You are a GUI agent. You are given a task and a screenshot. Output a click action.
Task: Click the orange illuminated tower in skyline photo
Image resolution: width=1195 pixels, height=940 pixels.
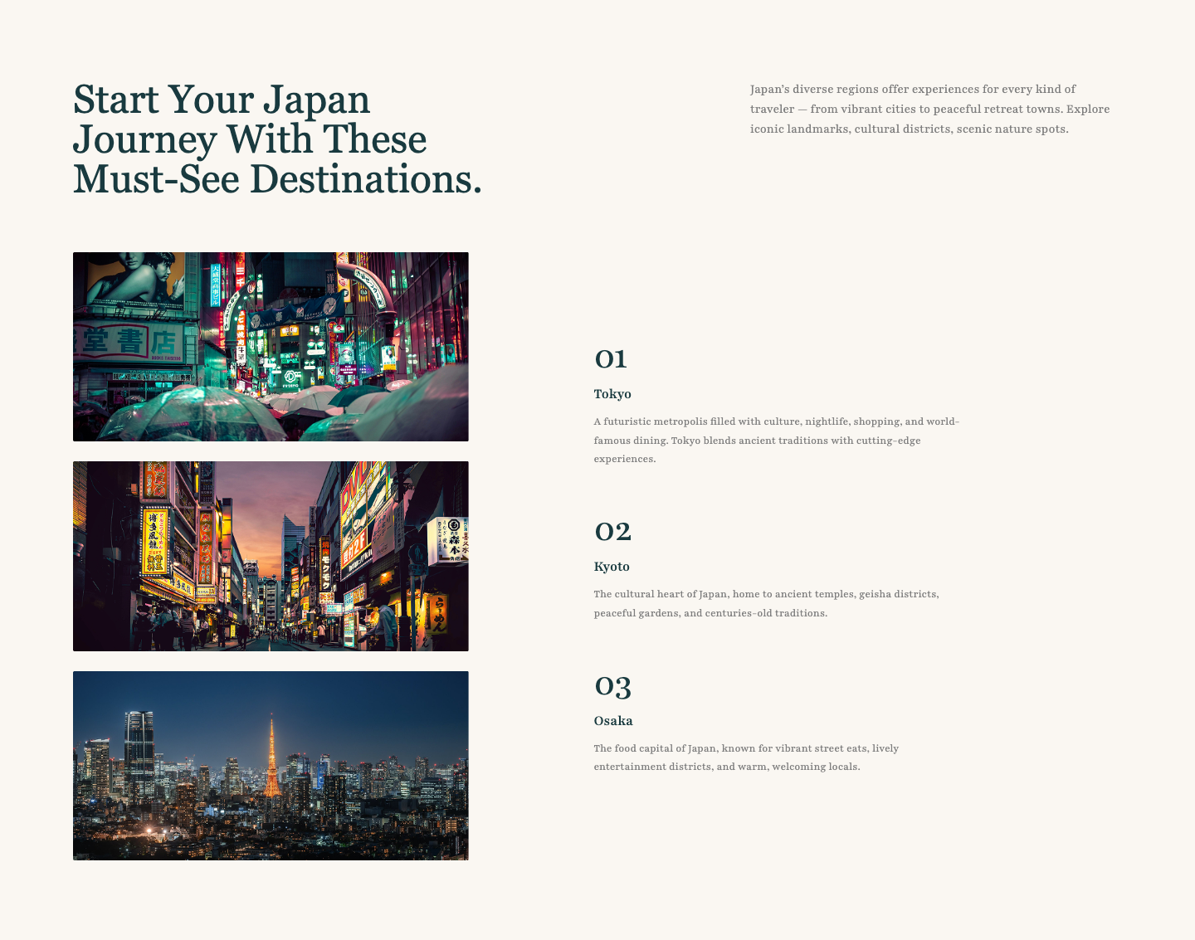pos(271,759)
